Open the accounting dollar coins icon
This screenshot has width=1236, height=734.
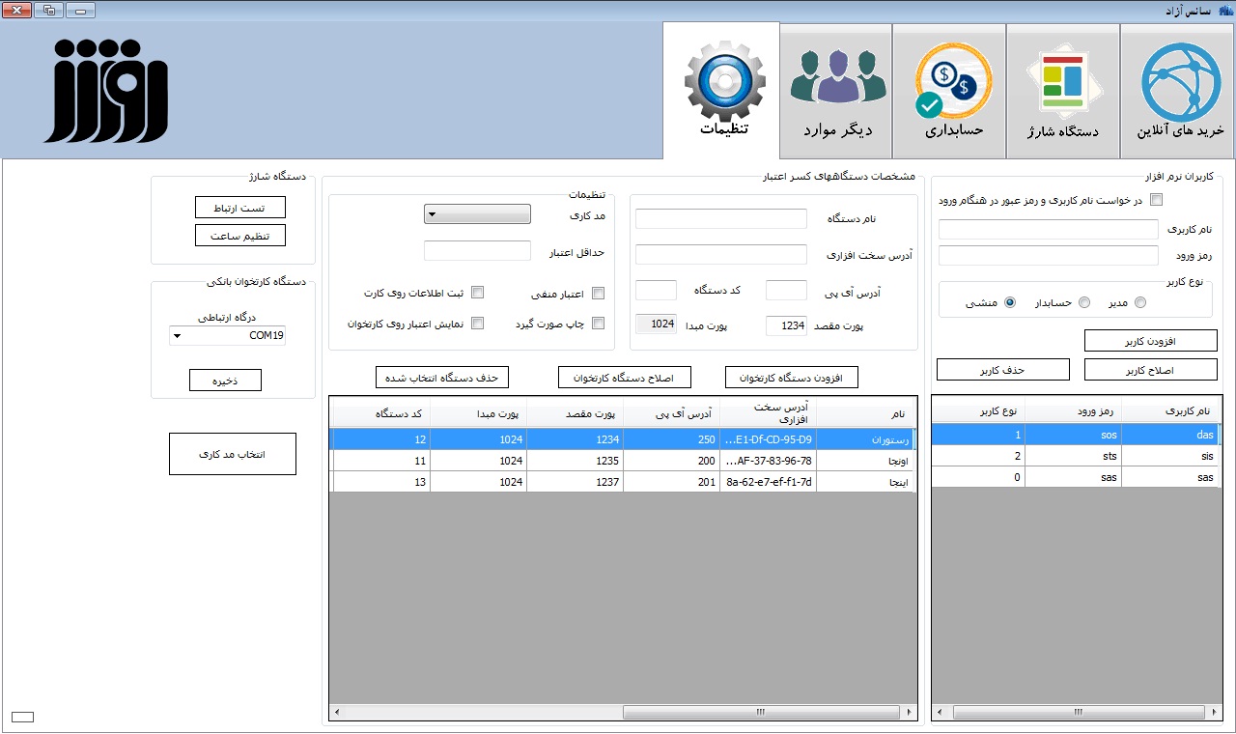(x=951, y=82)
